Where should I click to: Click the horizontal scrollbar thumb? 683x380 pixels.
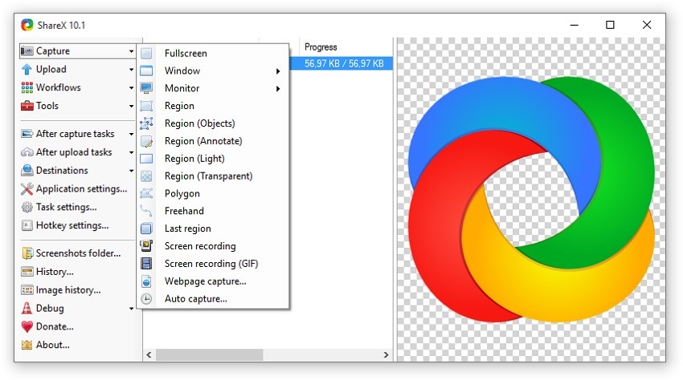click(x=210, y=355)
